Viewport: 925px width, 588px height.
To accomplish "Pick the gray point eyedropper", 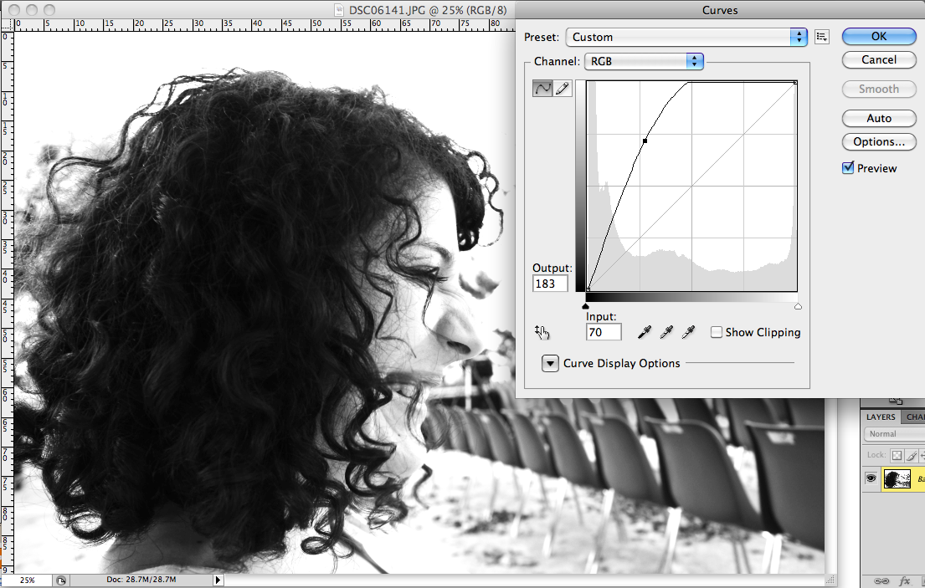I will point(666,332).
